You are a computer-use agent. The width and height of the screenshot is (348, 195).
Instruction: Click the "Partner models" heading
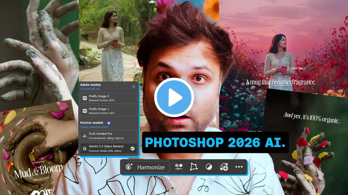[x=92, y=123]
